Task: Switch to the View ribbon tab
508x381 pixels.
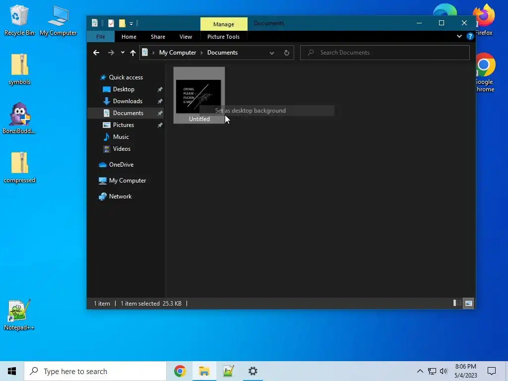Action: [x=186, y=37]
